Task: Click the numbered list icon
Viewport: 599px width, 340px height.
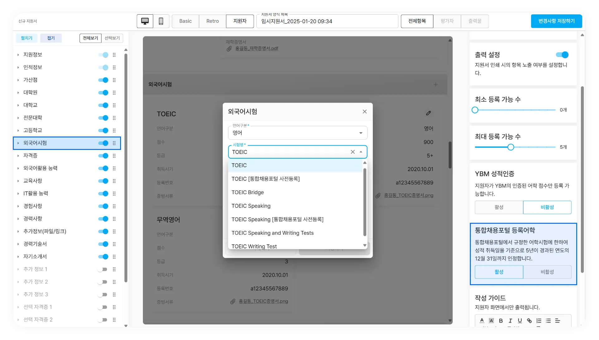Action: point(539,321)
